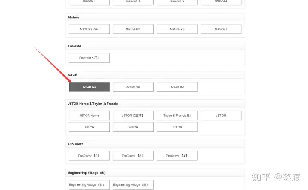Select the SAGE BJ button

(177, 86)
